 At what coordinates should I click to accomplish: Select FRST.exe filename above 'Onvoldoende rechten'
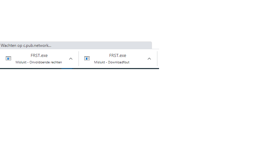click(39, 55)
